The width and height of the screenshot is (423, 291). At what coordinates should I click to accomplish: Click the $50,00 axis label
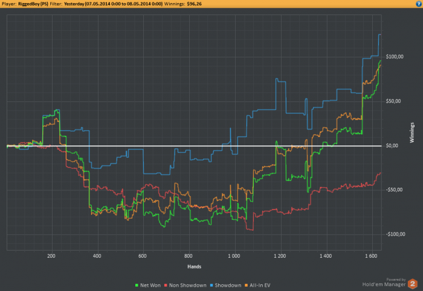pyautogui.click(x=393, y=101)
